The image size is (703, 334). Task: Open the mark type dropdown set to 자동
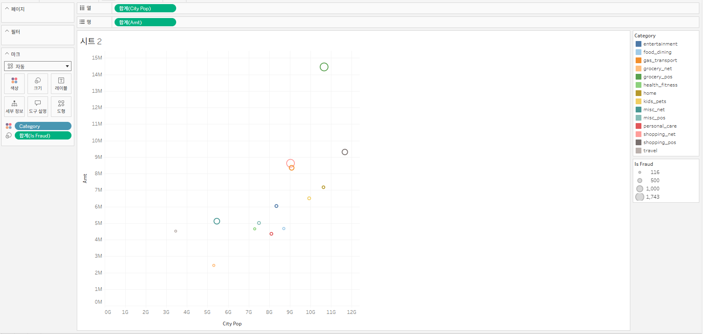click(38, 66)
